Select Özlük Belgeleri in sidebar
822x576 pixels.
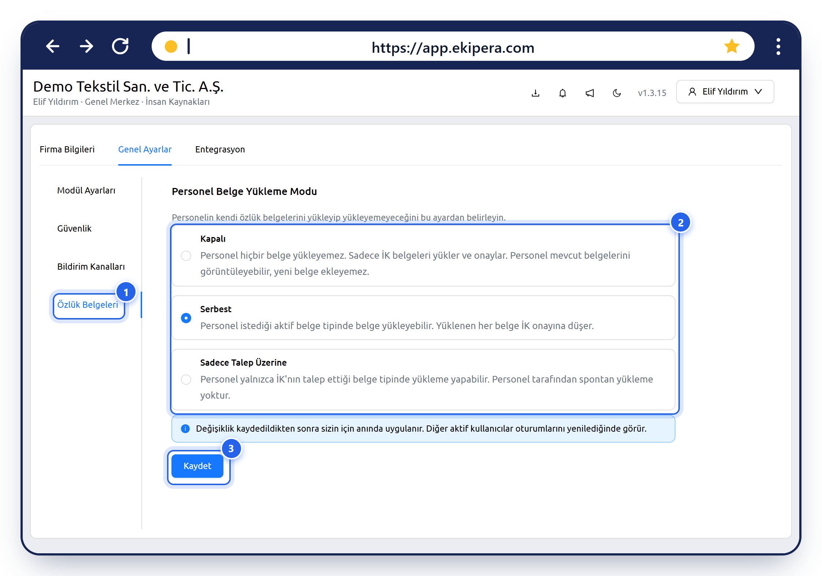(x=88, y=305)
